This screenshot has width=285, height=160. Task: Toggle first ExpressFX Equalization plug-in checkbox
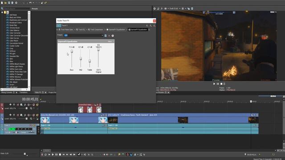pos(107,30)
